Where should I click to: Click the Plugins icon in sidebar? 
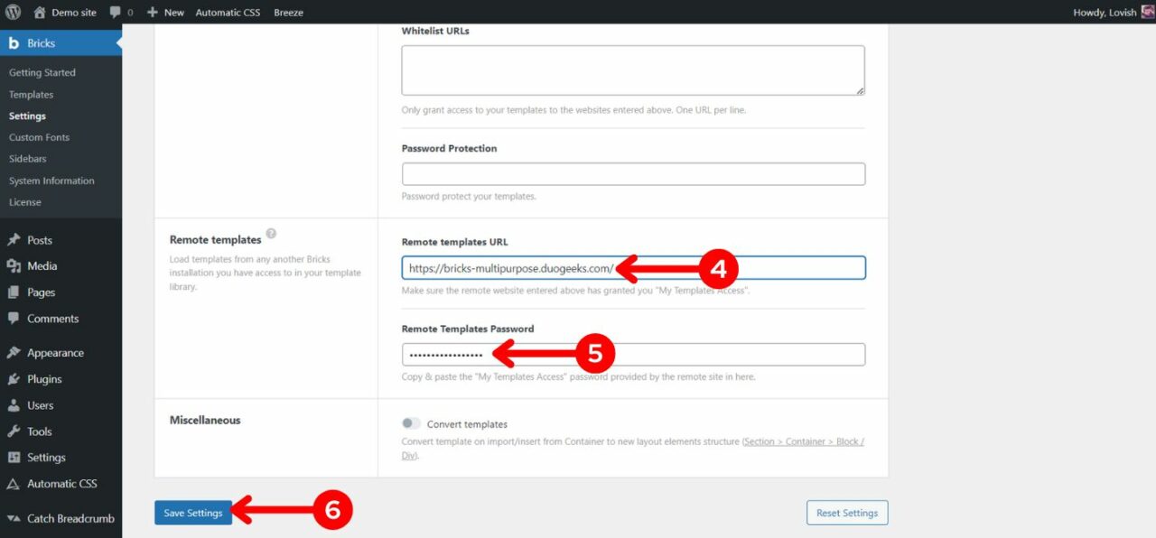pyautogui.click(x=13, y=378)
